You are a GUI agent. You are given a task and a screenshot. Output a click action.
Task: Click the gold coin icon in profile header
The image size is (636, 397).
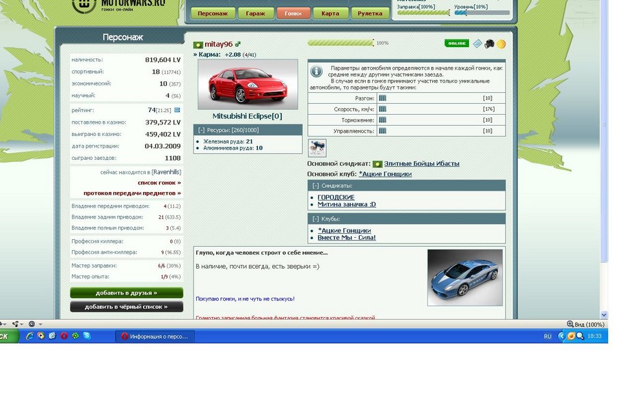501,44
